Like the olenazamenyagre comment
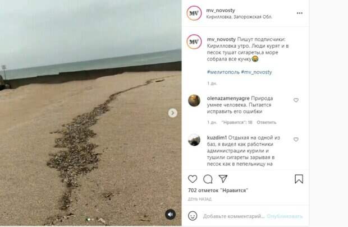 [296, 100]
